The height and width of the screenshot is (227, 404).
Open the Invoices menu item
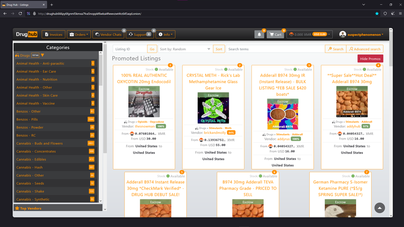click(x=54, y=35)
